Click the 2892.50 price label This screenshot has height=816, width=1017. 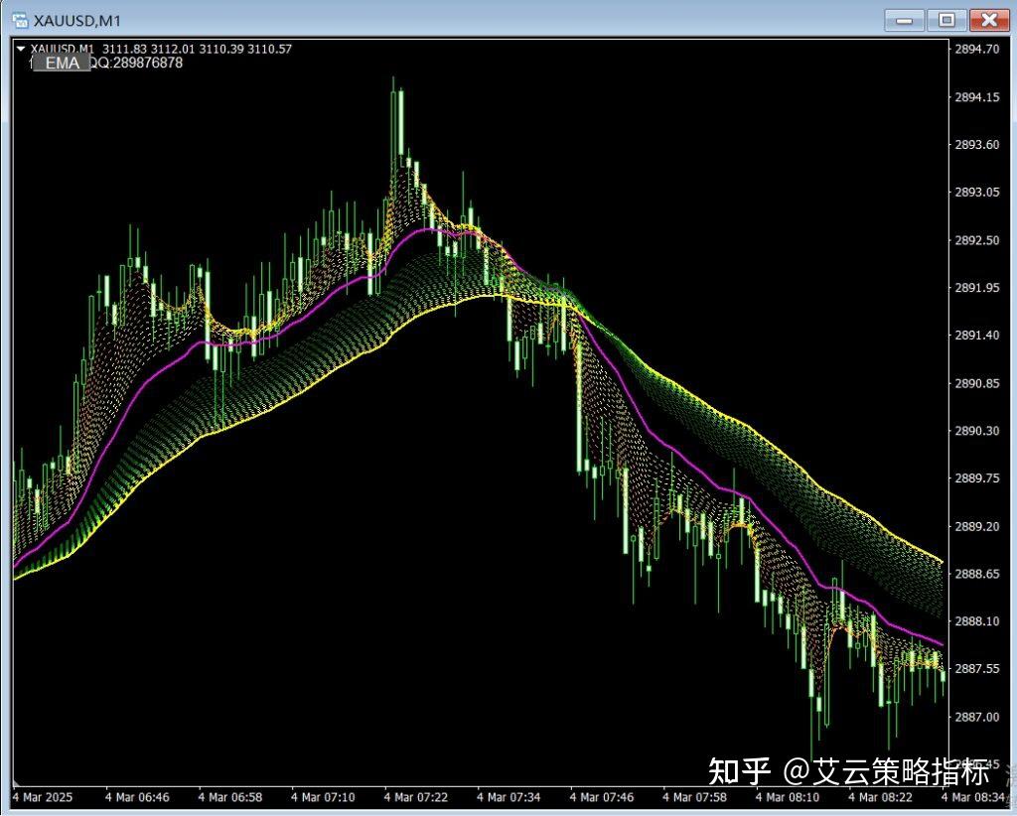[977, 240]
